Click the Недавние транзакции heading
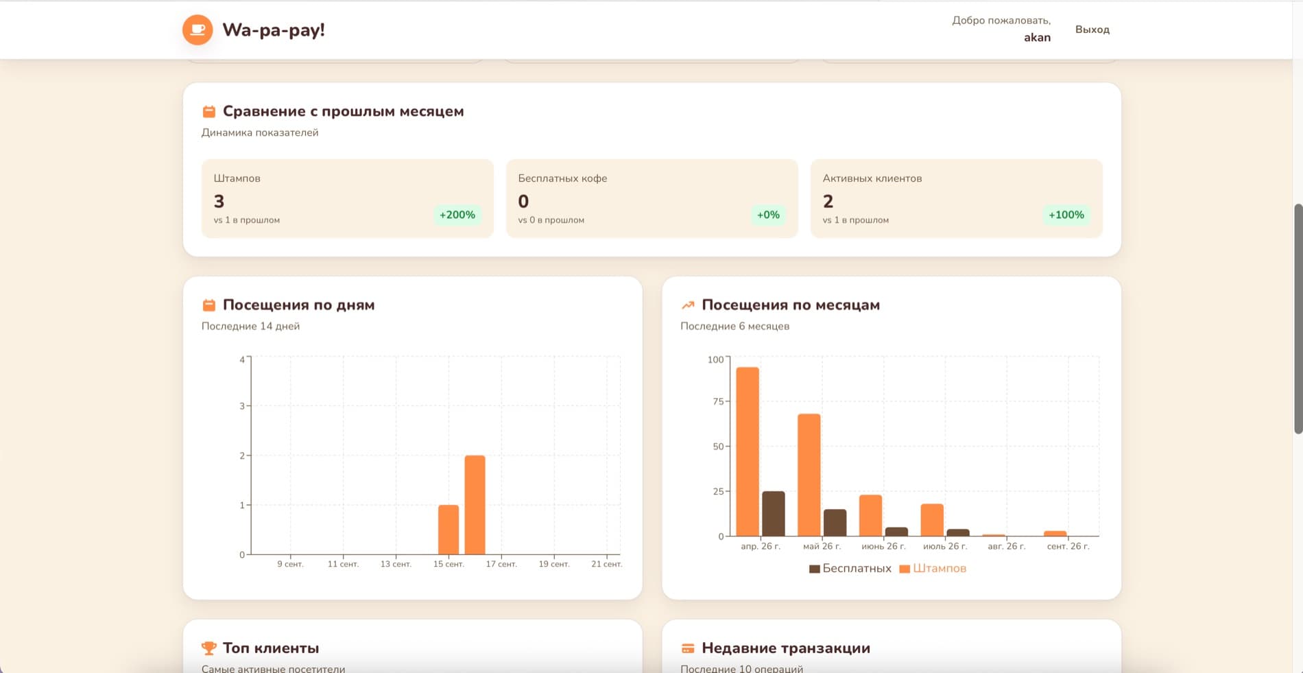Image resolution: width=1303 pixels, height=673 pixels. [786, 648]
